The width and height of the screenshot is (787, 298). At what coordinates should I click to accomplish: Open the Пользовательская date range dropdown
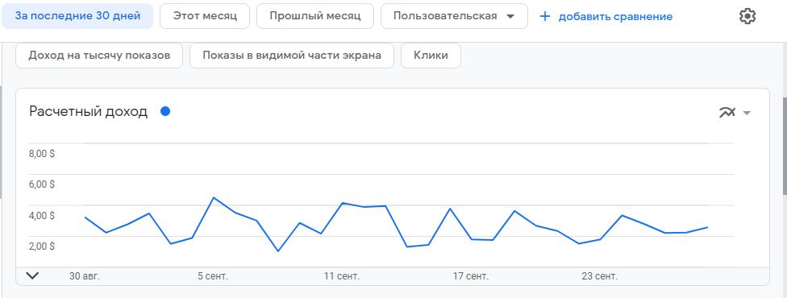click(x=454, y=16)
